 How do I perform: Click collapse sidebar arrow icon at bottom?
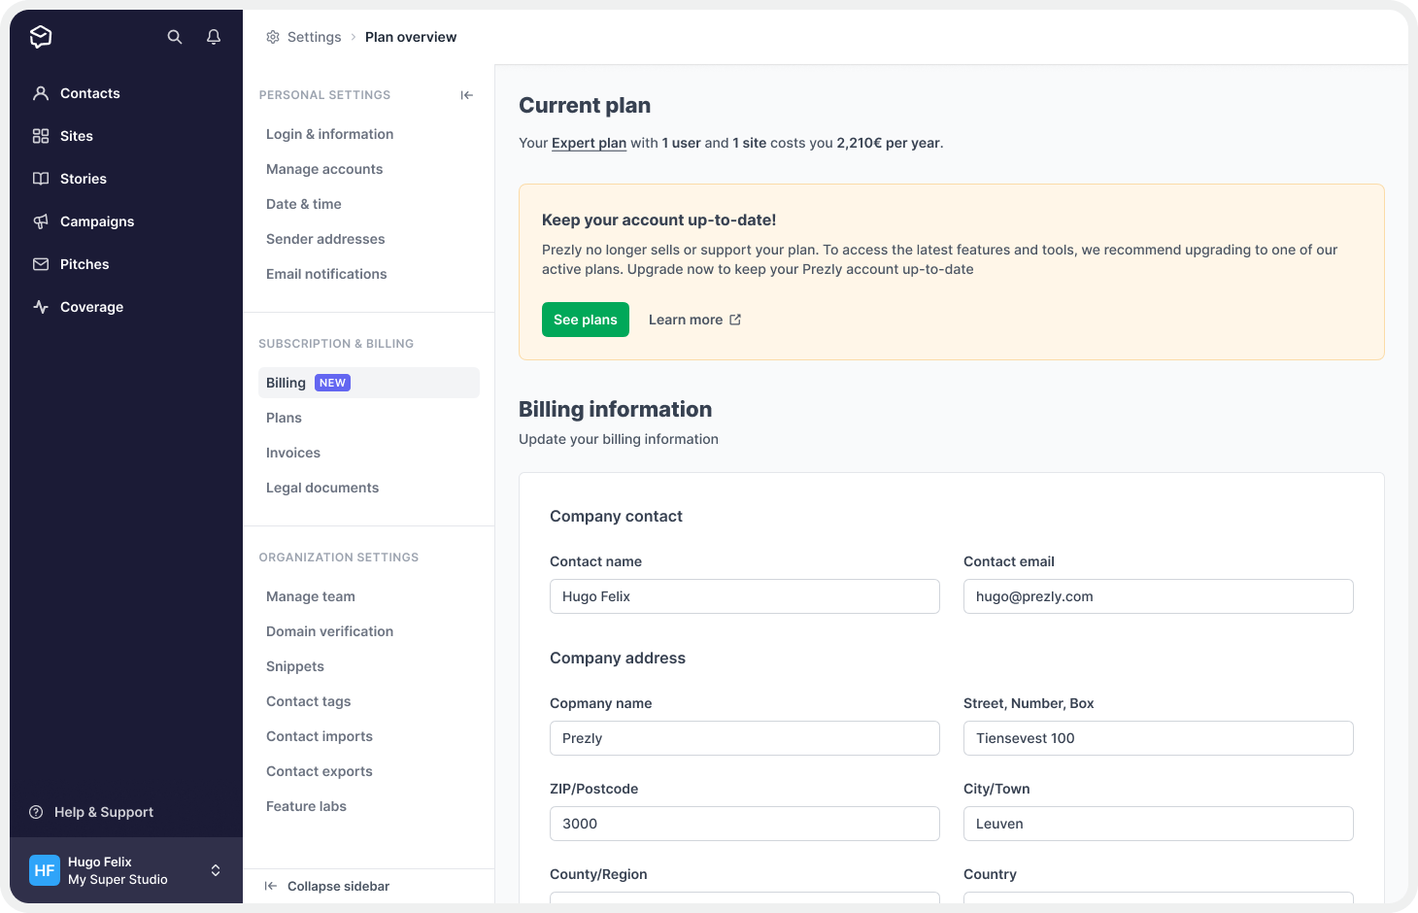[x=271, y=886]
